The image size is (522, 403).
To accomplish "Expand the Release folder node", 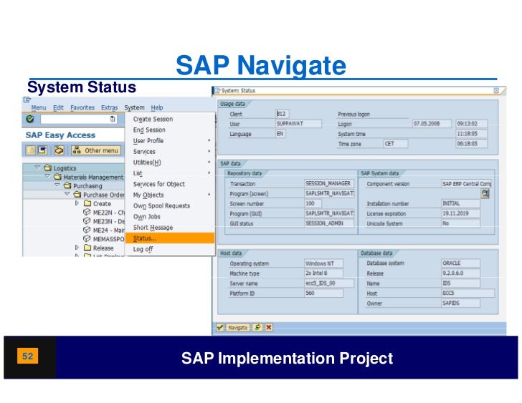I will [77, 247].
